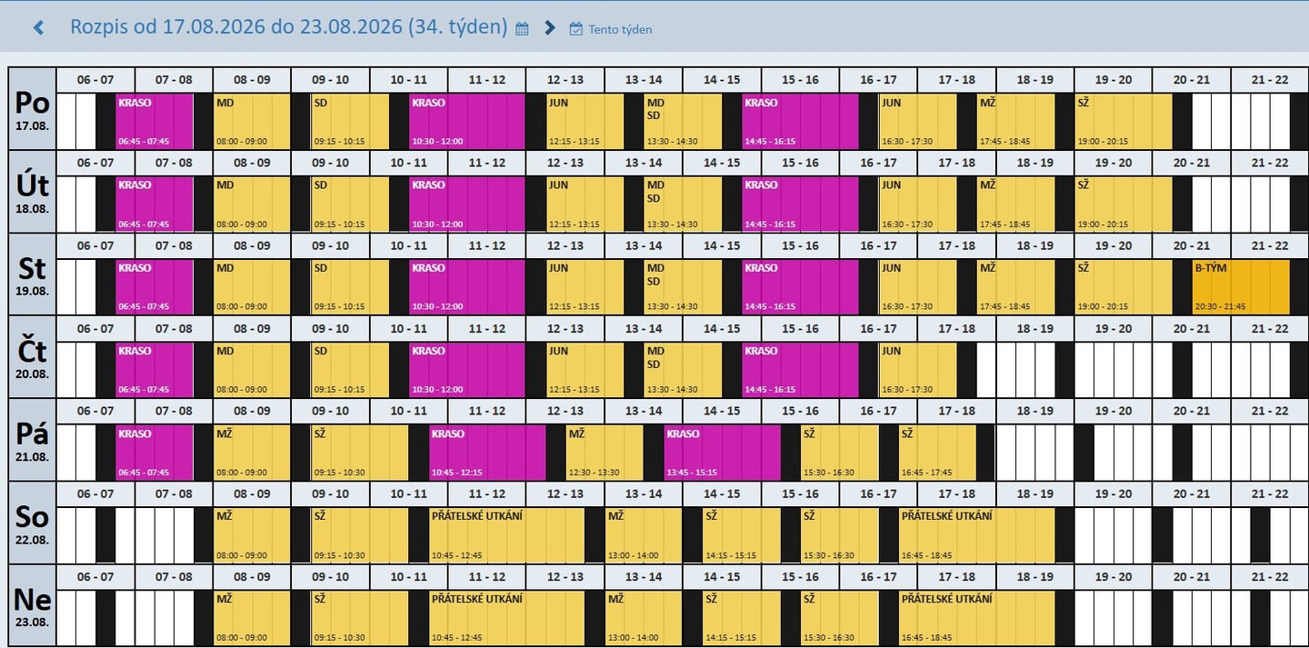The height and width of the screenshot is (648, 1309).
Task: Select Wednesday B-TÝM 20:30 - 21:45 block
Action: pos(1240,287)
